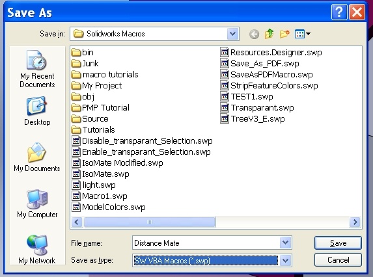Viewport: 373px width, 277px height.
Task: Click the Save_As_PDF.swp file name
Action: pos(265,64)
